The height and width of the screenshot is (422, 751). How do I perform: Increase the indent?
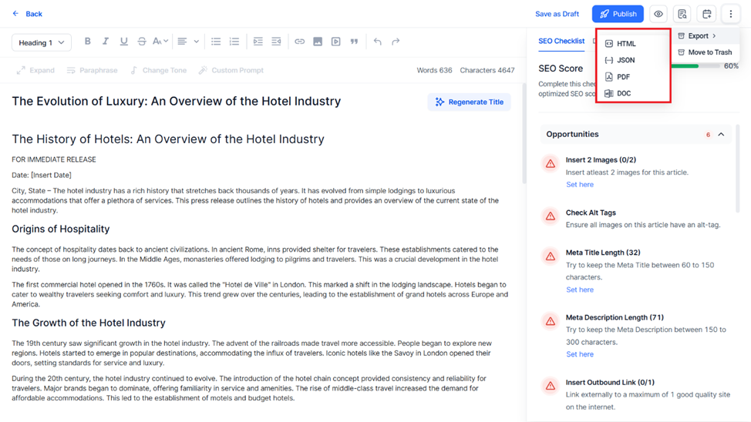(x=258, y=42)
